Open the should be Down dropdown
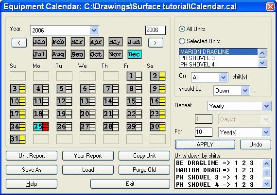The height and width of the screenshot is (195, 277). [232, 91]
